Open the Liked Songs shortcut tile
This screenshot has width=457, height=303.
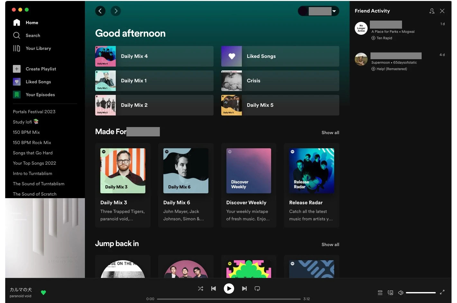(x=280, y=56)
